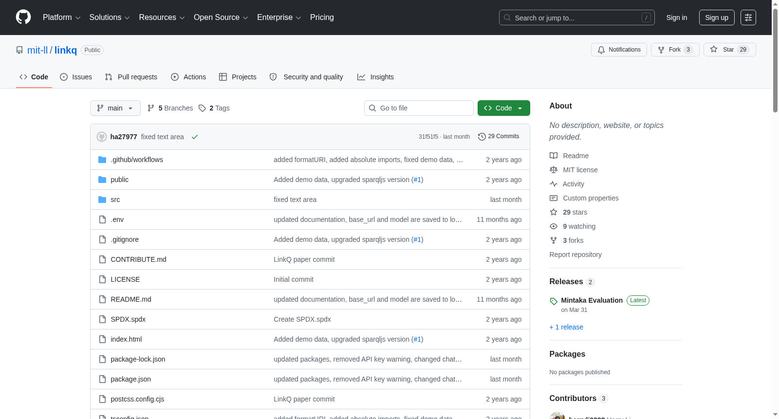779x419 pixels.
Task: Open the global navigation settings icon
Action: [x=748, y=18]
